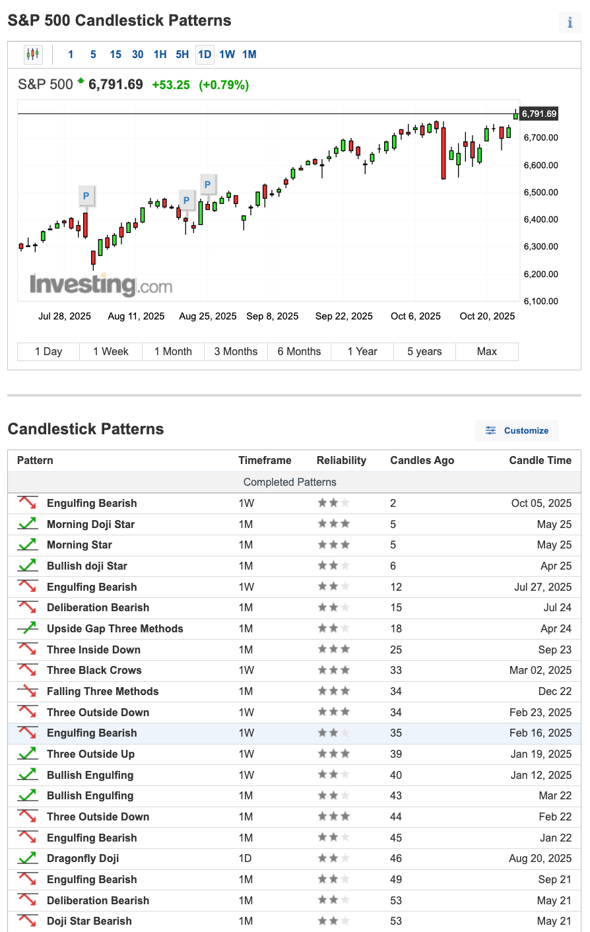Image resolution: width=590 pixels, height=932 pixels.
Task: Click the Completed Patterns section header
Action: pyautogui.click(x=290, y=482)
